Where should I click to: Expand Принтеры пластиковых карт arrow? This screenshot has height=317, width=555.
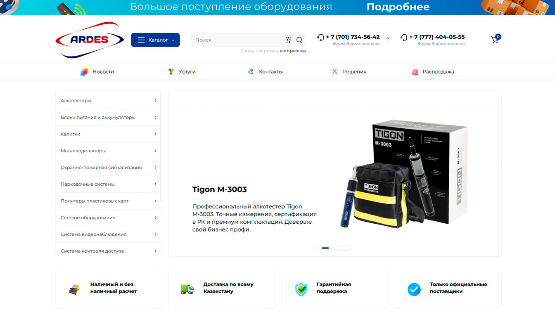[x=156, y=201]
